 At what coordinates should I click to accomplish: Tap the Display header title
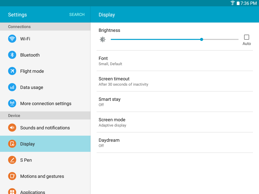107,15
